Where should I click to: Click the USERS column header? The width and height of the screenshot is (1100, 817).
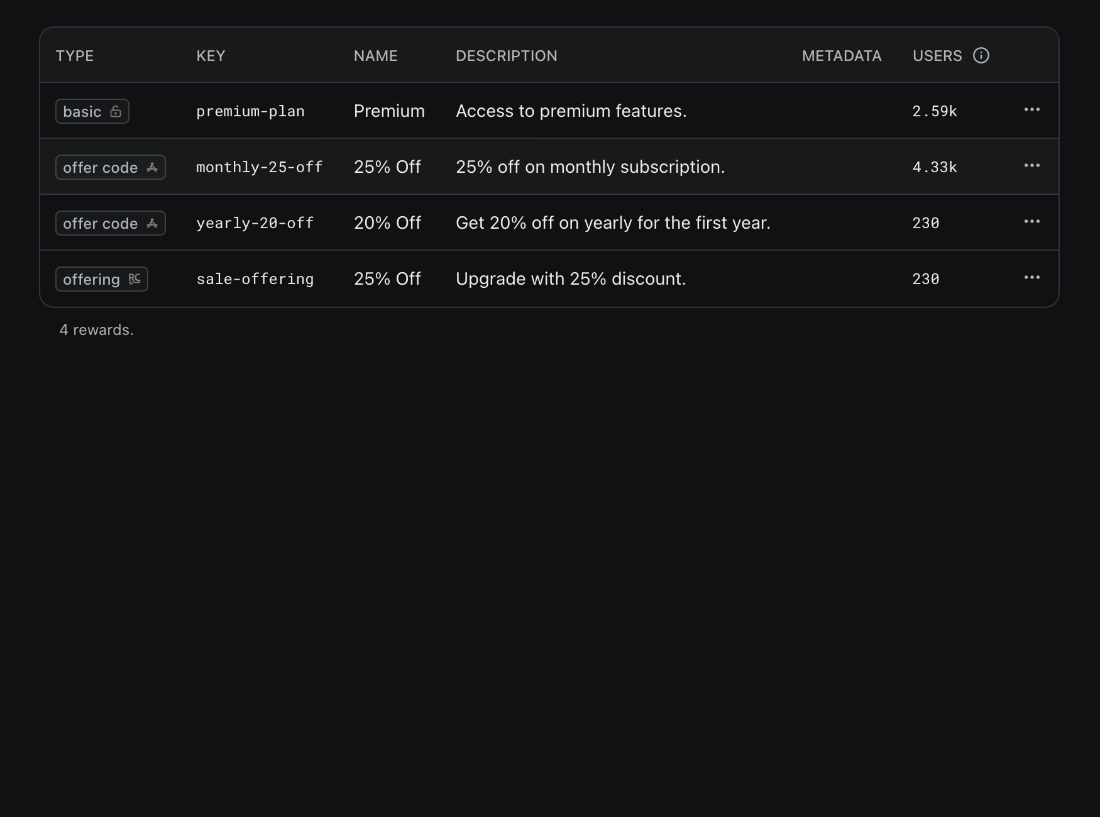tap(938, 55)
